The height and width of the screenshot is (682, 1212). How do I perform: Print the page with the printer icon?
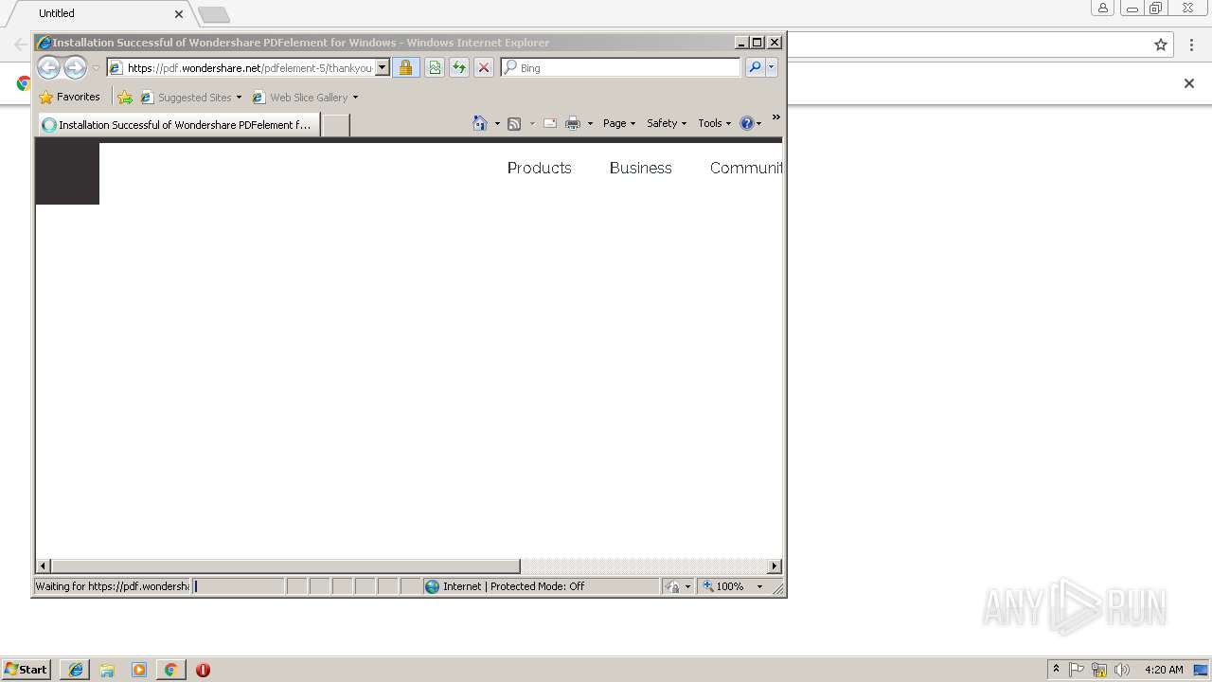573,123
